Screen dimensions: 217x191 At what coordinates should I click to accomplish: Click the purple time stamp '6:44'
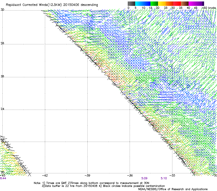(3, 178)
